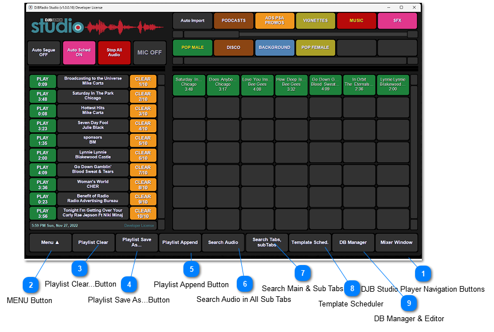Click Does Anybo... Chicago 3:17 cart
This screenshot has height=332, width=494.
coord(223,85)
